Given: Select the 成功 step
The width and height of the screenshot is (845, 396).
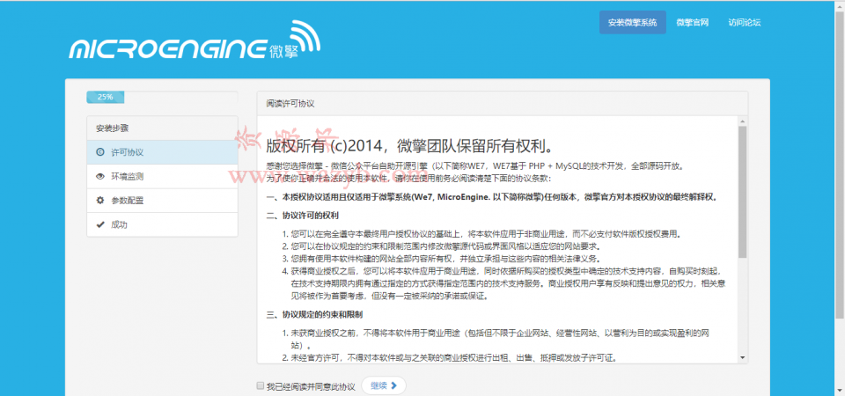Looking at the screenshot, I should point(162,224).
